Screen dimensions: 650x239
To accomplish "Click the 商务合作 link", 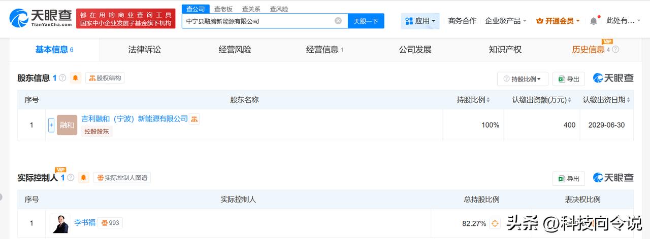I will [x=462, y=21].
